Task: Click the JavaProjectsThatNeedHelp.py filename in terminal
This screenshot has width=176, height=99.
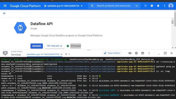Action: click(x=86, y=59)
